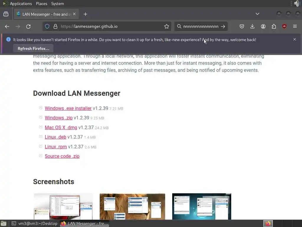Click the Refresh Firefox... button
Image resolution: width=302 pixels, height=227 pixels.
(x=33, y=49)
